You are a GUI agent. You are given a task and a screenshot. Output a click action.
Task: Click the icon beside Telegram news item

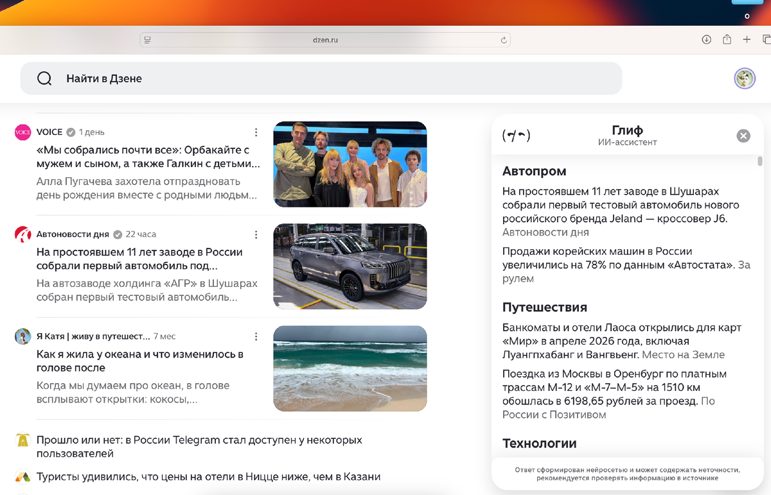click(23, 440)
